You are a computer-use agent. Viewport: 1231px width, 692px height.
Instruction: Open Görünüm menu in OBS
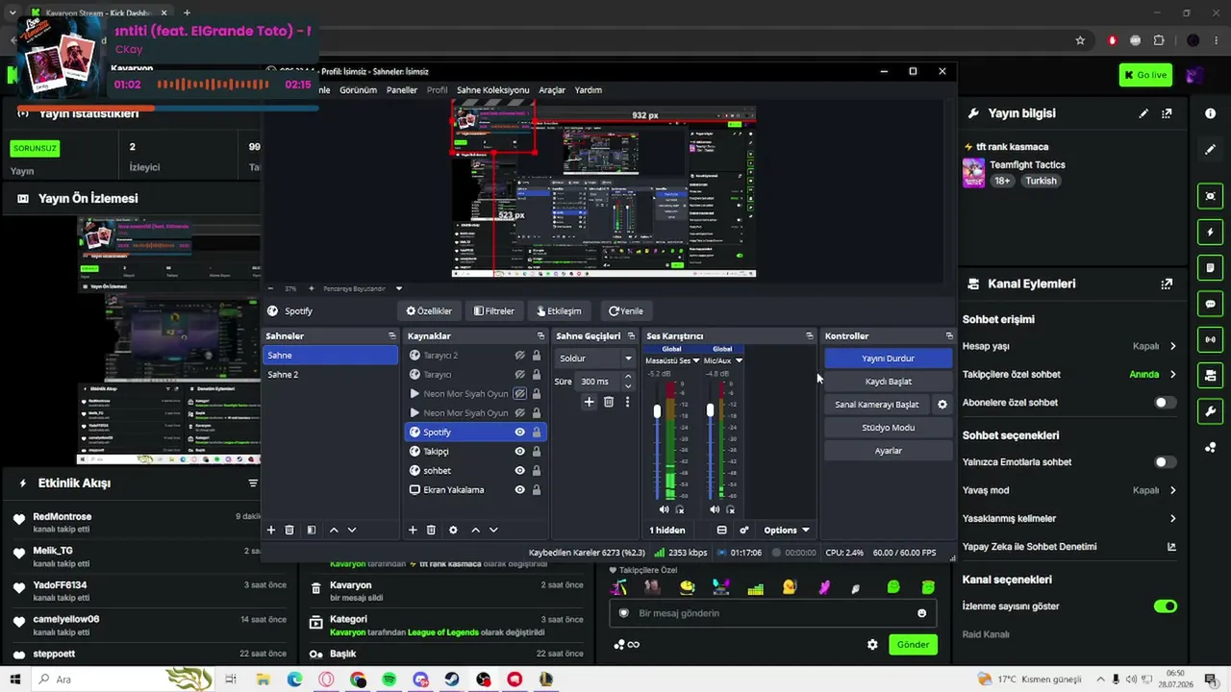(358, 90)
